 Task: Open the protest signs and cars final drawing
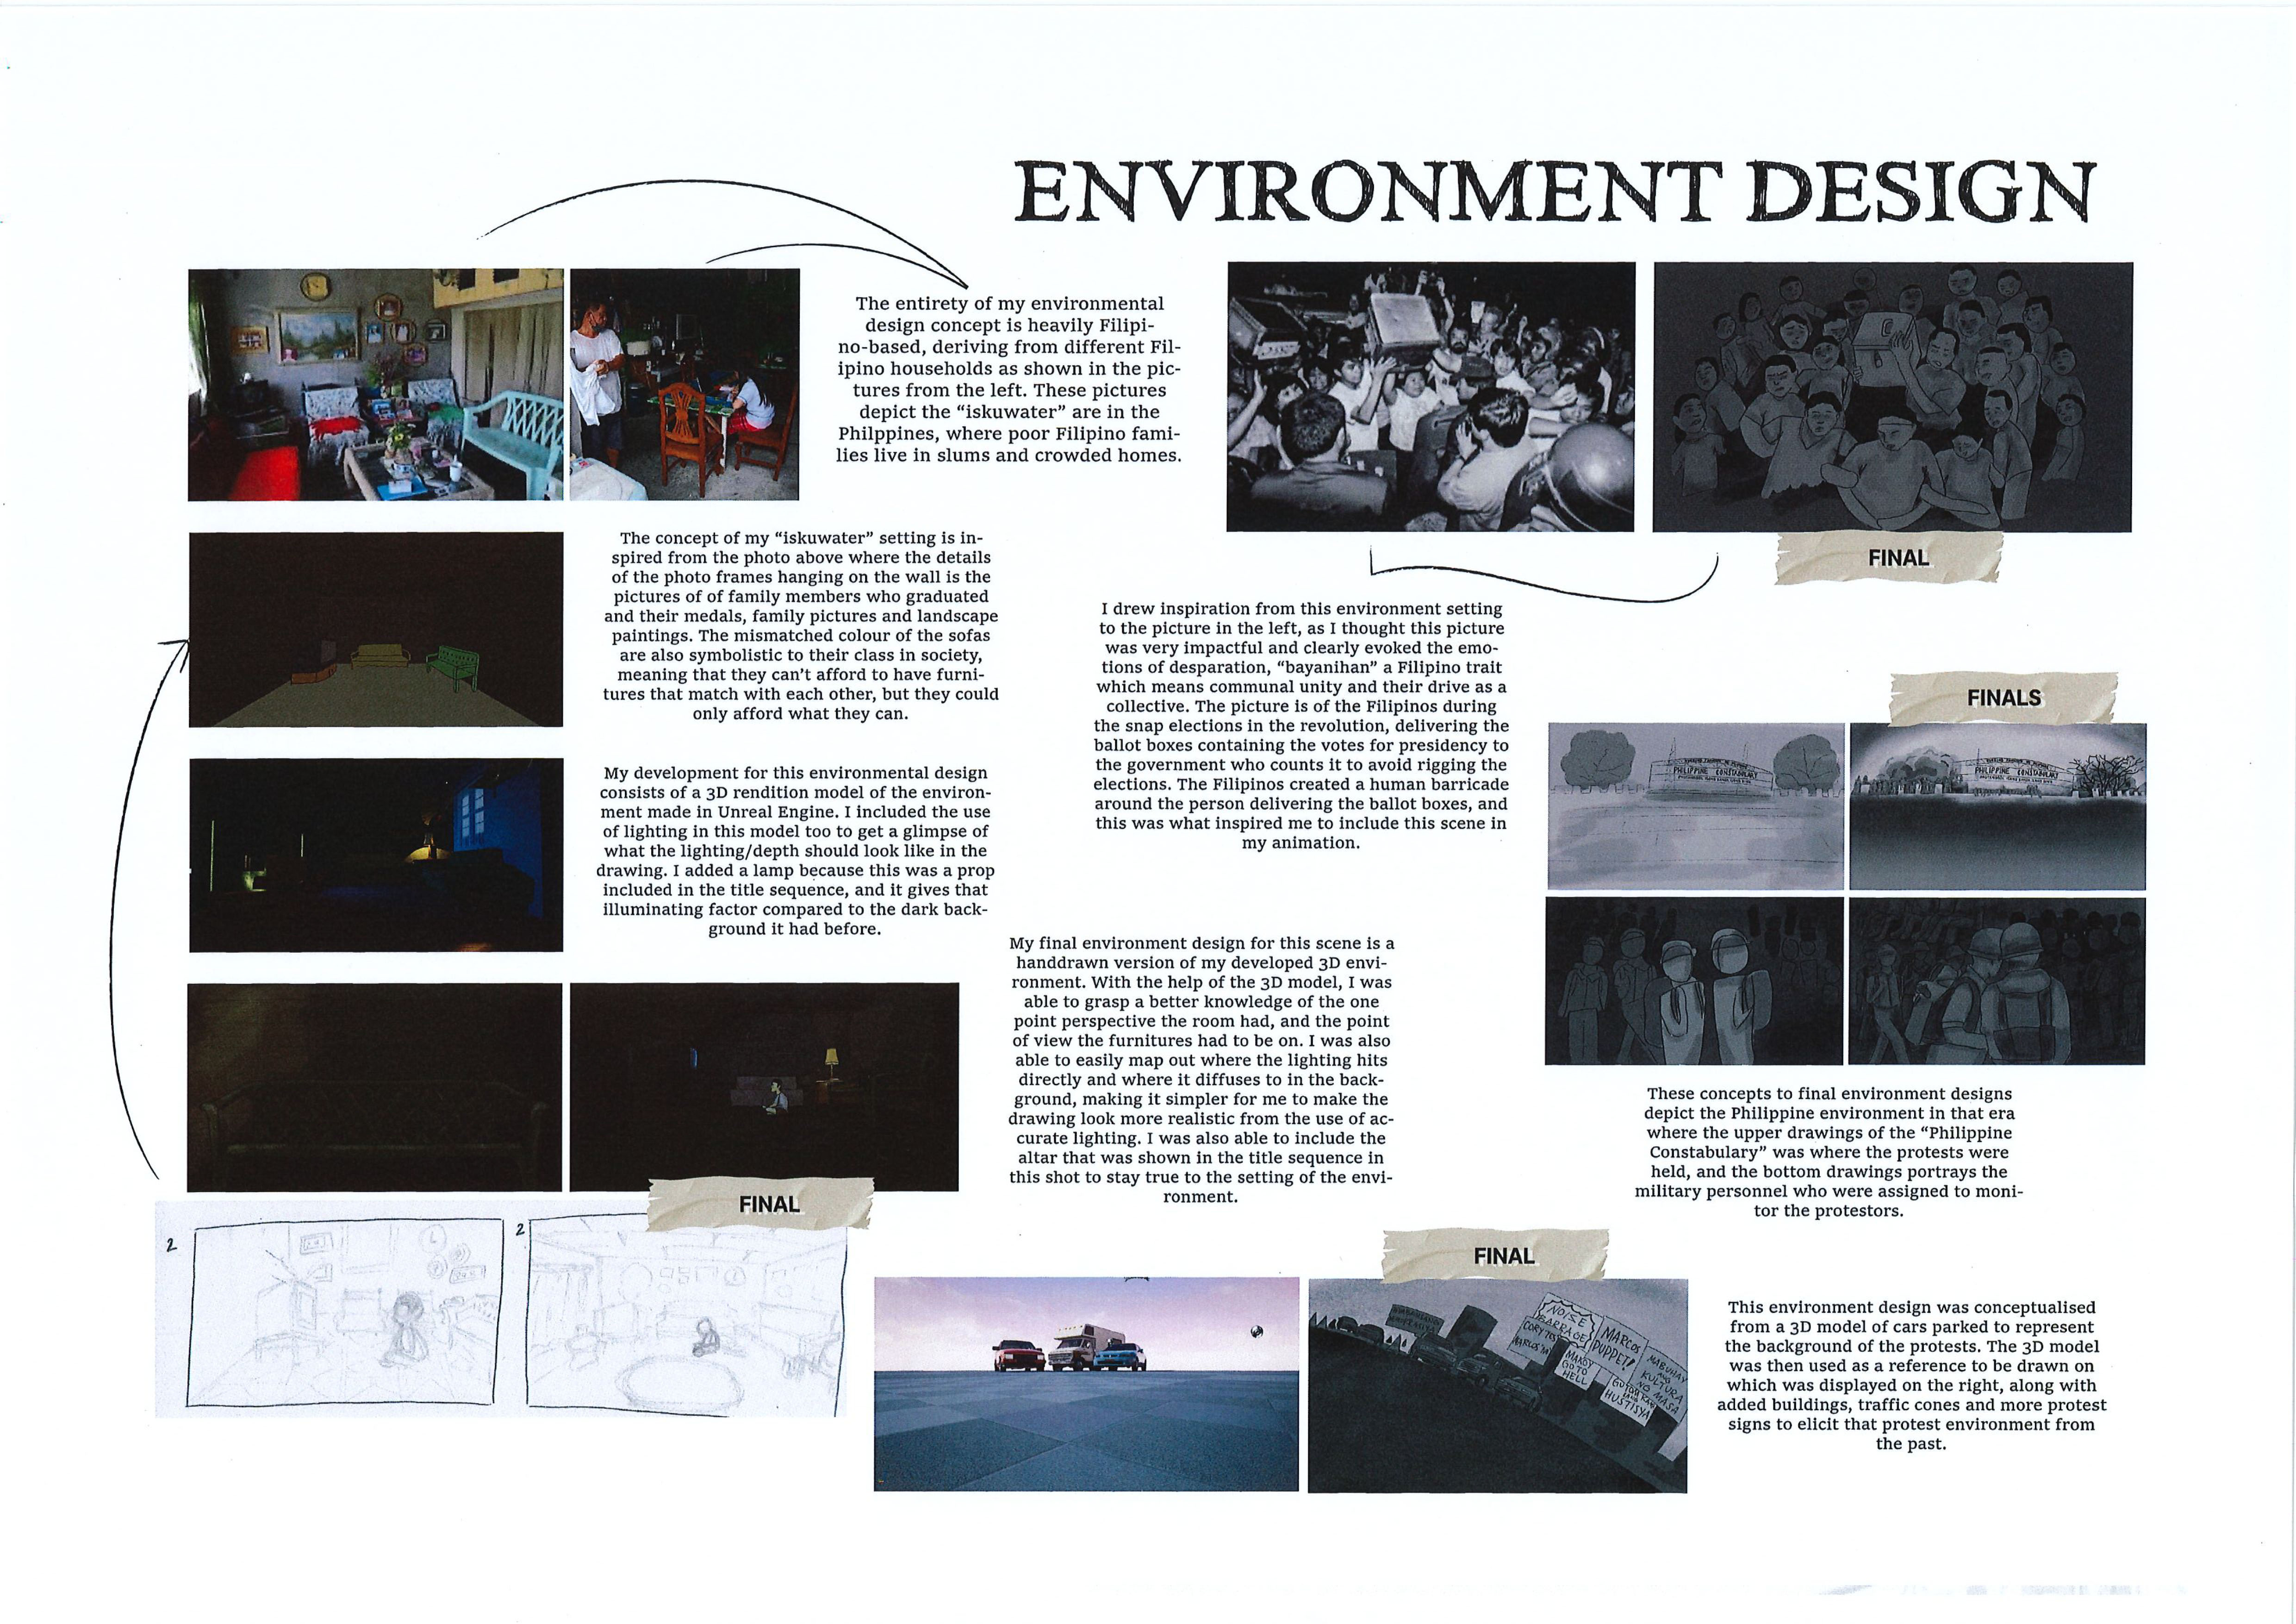click(1498, 1386)
